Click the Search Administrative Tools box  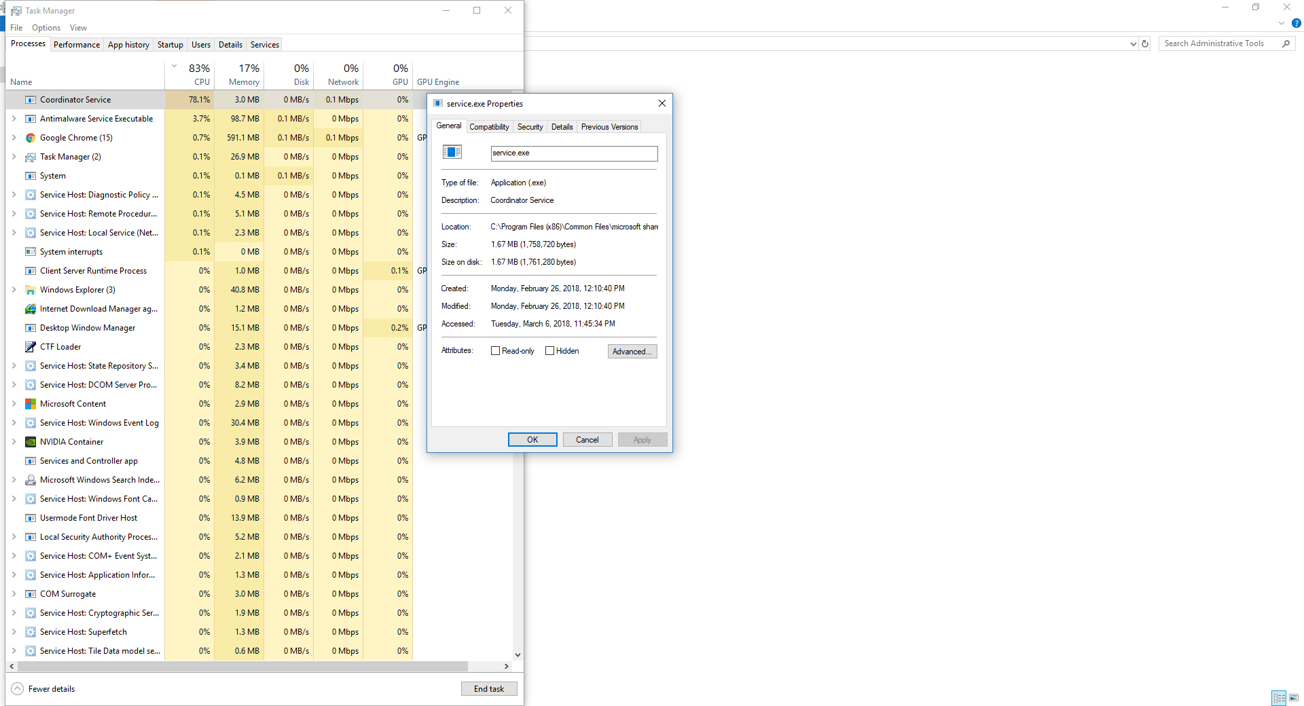click(x=1227, y=43)
